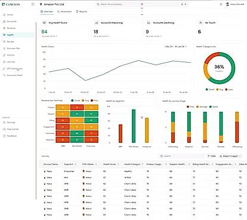
Task: Click the search magnifier in the table toolbar
Action: 162,156
